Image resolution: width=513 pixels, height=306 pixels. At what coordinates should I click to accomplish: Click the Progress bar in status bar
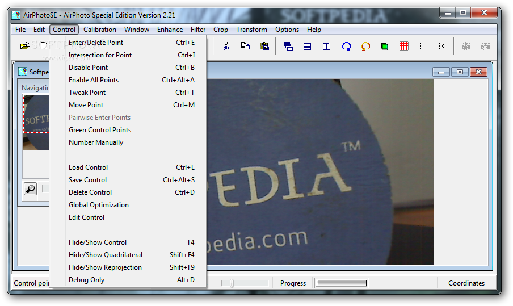pos(342,283)
